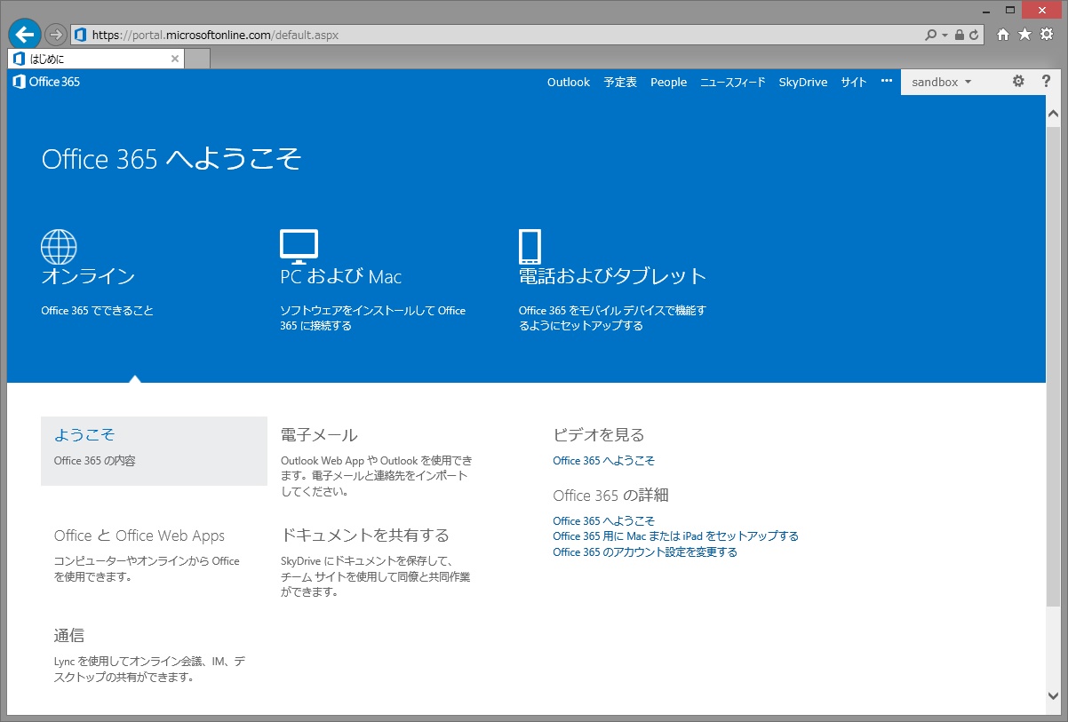Click the monitor icon for PC および Mac
Image resolution: width=1068 pixels, height=722 pixels.
point(299,246)
